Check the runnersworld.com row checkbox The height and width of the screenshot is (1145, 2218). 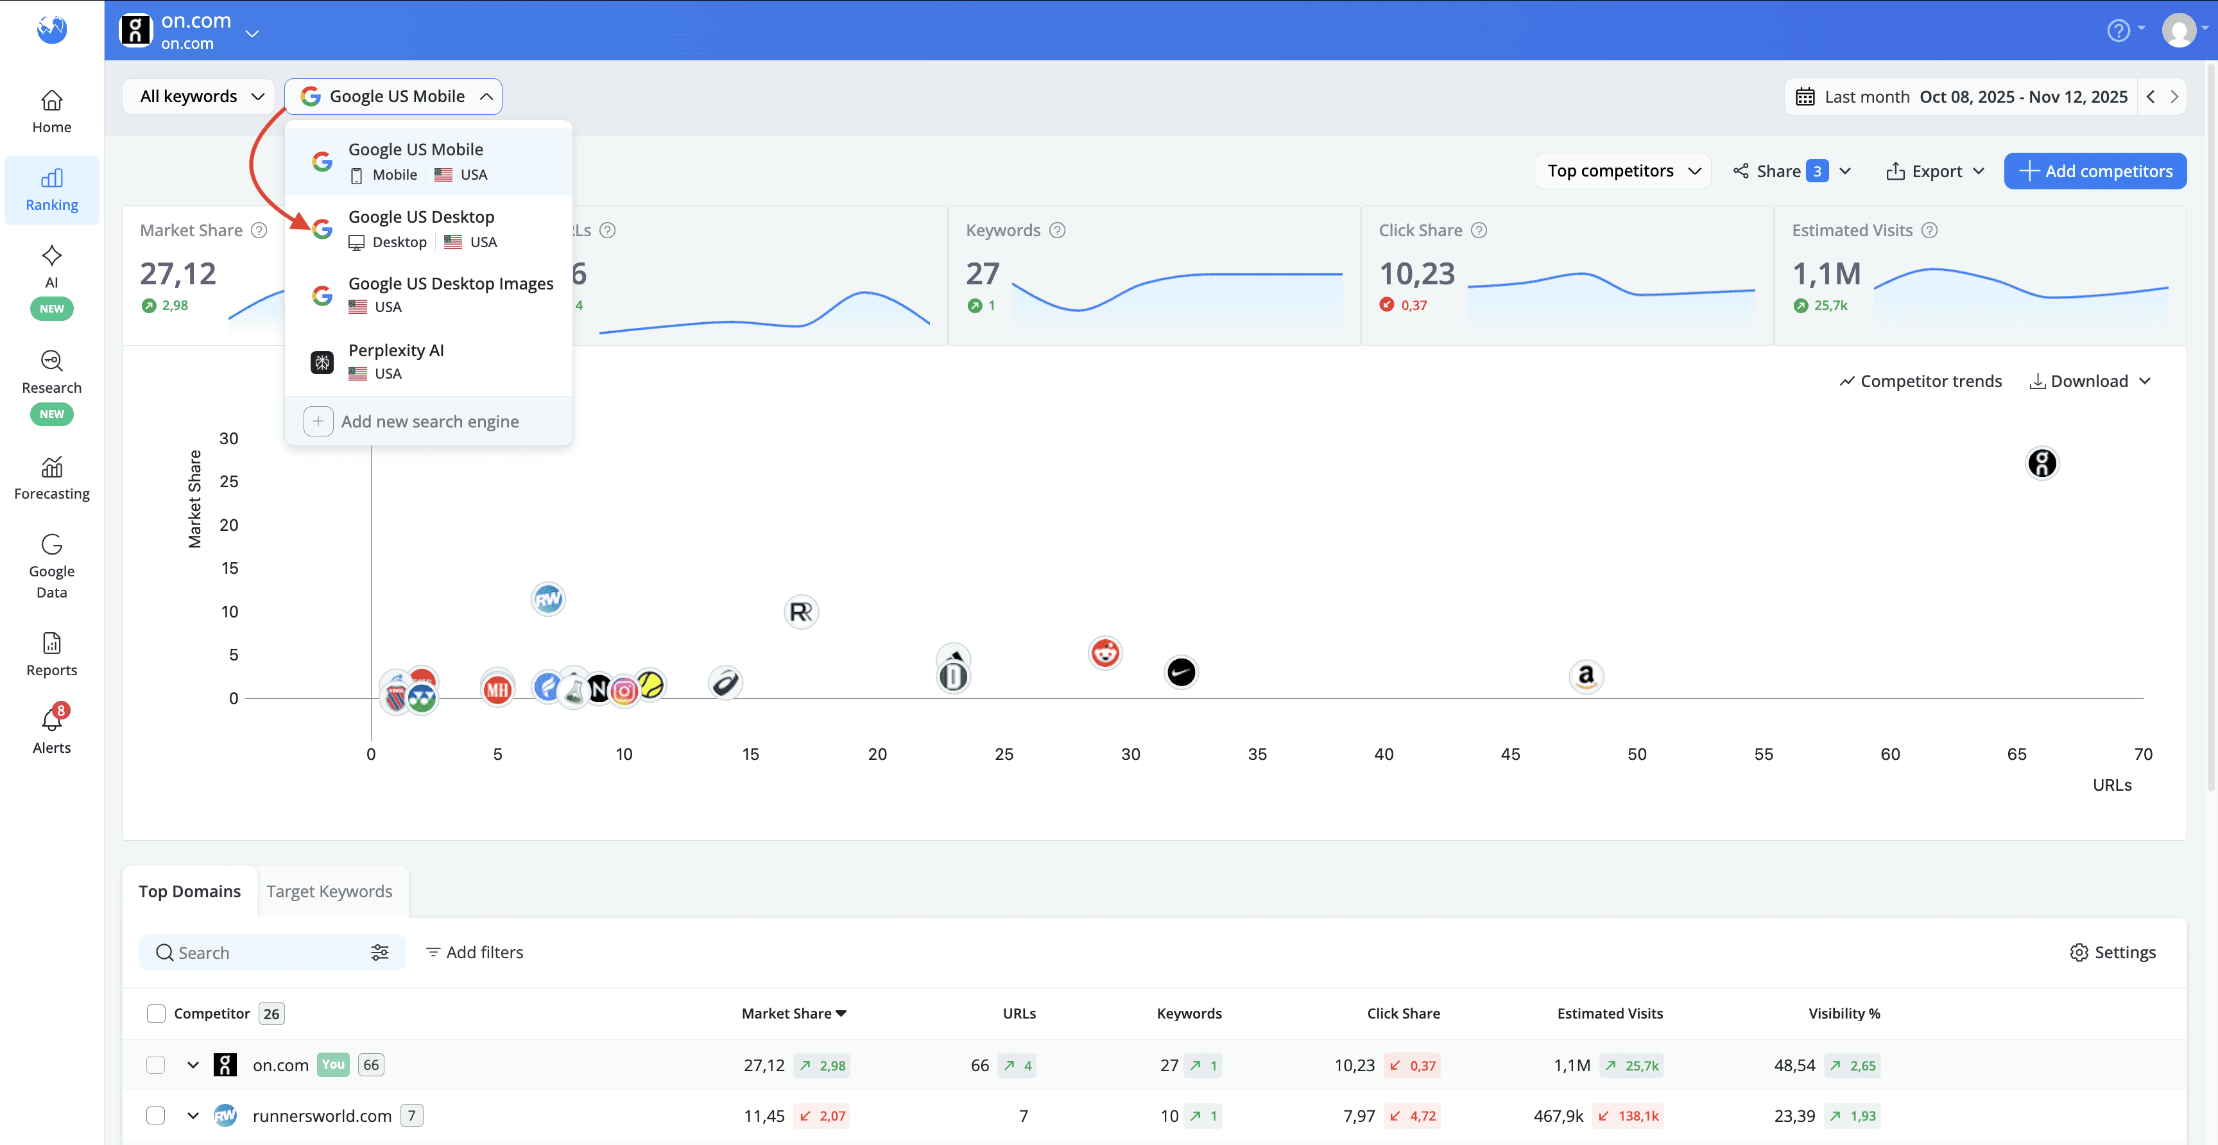[156, 1115]
